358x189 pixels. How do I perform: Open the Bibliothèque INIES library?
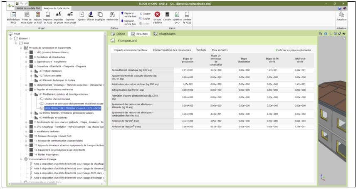pos(13,17)
